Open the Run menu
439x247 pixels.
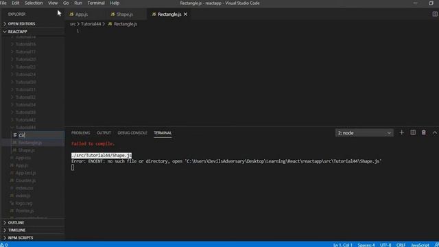tap(78, 3)
